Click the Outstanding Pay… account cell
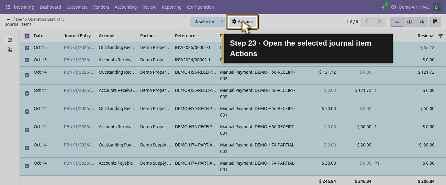Image resolution: width=446 pixels, height=185 pixels. pyautogui.click(x=117, y=145)
